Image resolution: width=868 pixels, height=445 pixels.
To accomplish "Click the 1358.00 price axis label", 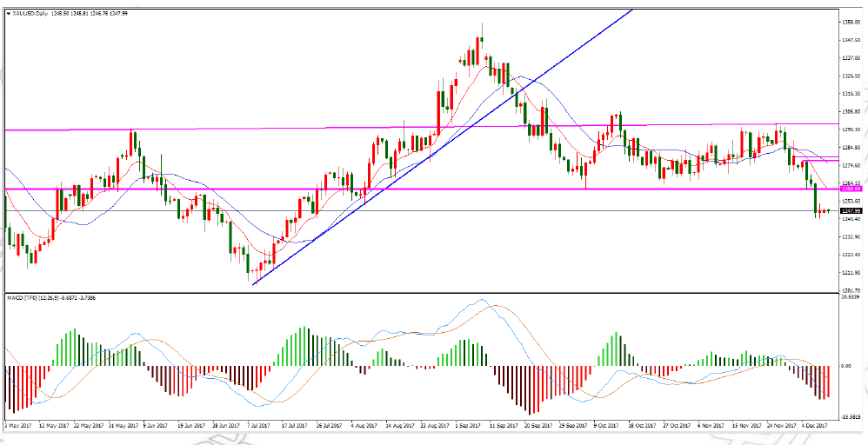I will coord(850,22).
